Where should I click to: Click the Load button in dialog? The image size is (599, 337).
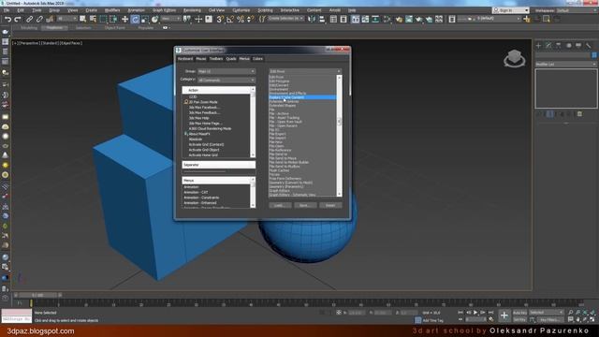coord(280,206)
